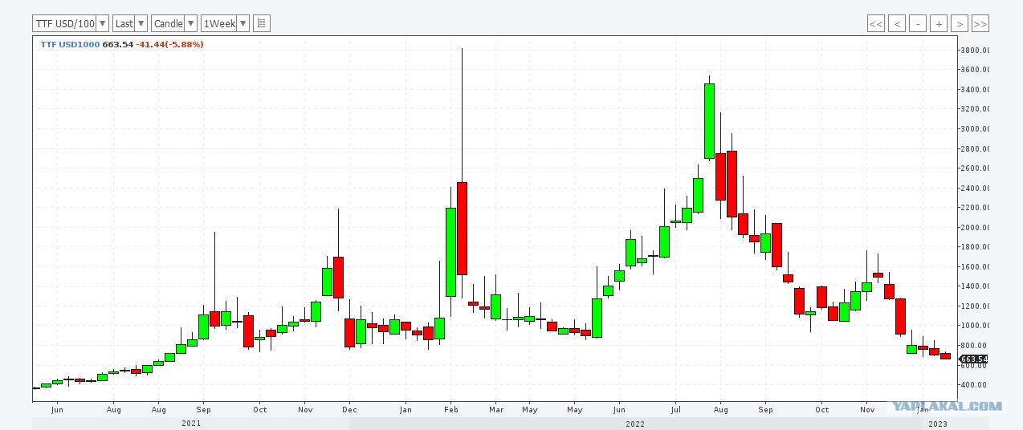The width and height of the screenshot is (1023, 430).
Task: Click the Dec month label on time axis
Action: coord(349,410)
